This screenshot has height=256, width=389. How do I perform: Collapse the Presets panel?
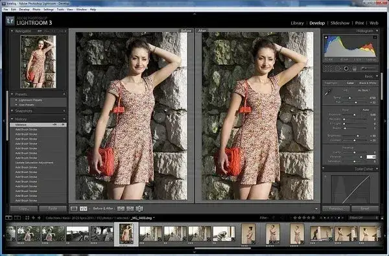pos(12,94)
